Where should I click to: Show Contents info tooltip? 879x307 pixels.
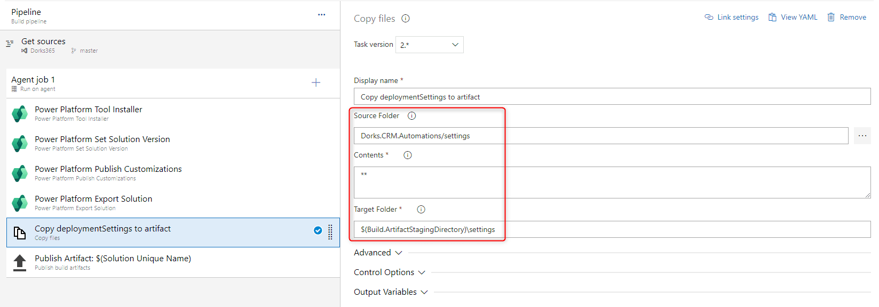click(408, 155)
